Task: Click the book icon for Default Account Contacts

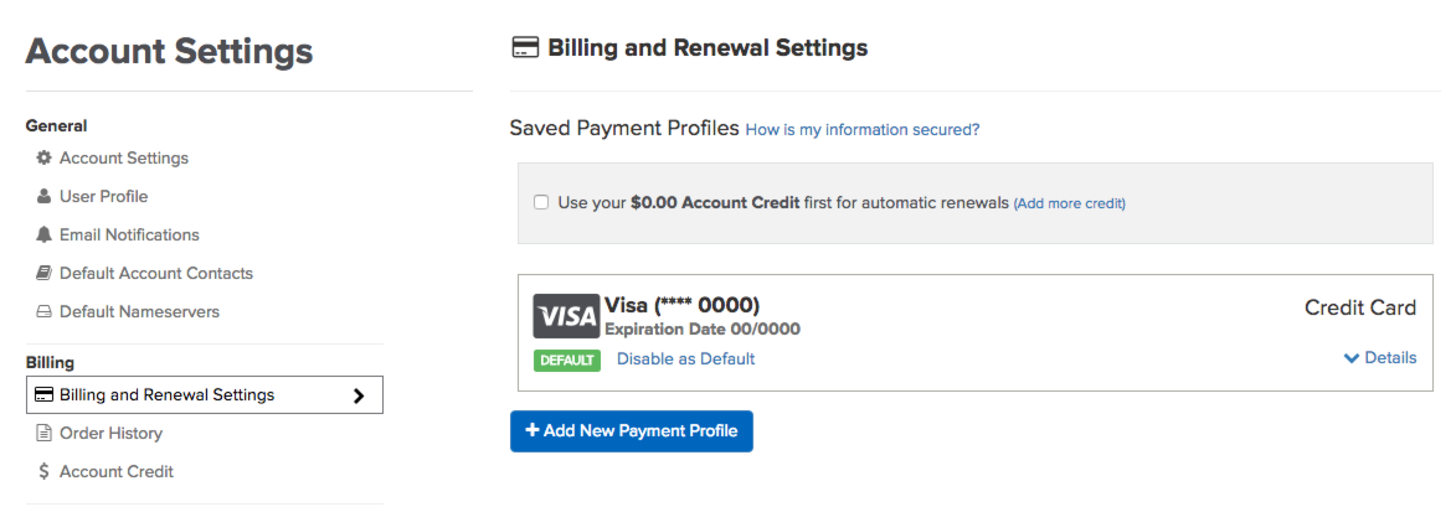Action: [43, 273]
